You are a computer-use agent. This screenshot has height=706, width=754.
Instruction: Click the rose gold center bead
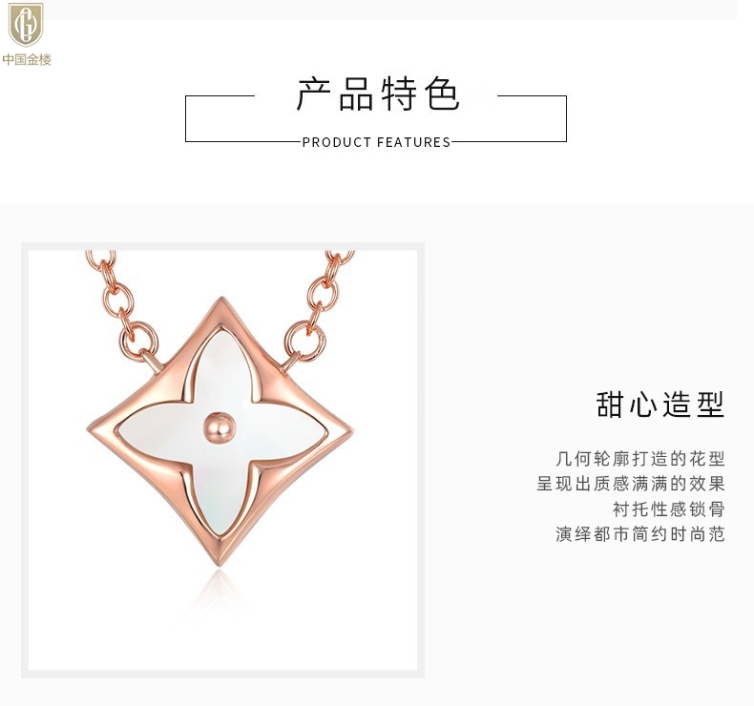(x=220, y=427)
